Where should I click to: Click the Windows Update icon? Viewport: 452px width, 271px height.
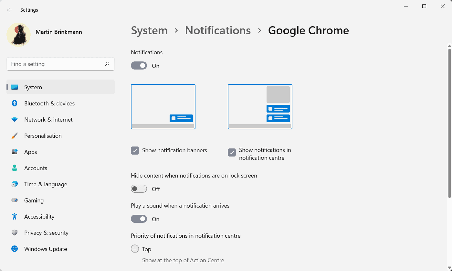point(15,249)
